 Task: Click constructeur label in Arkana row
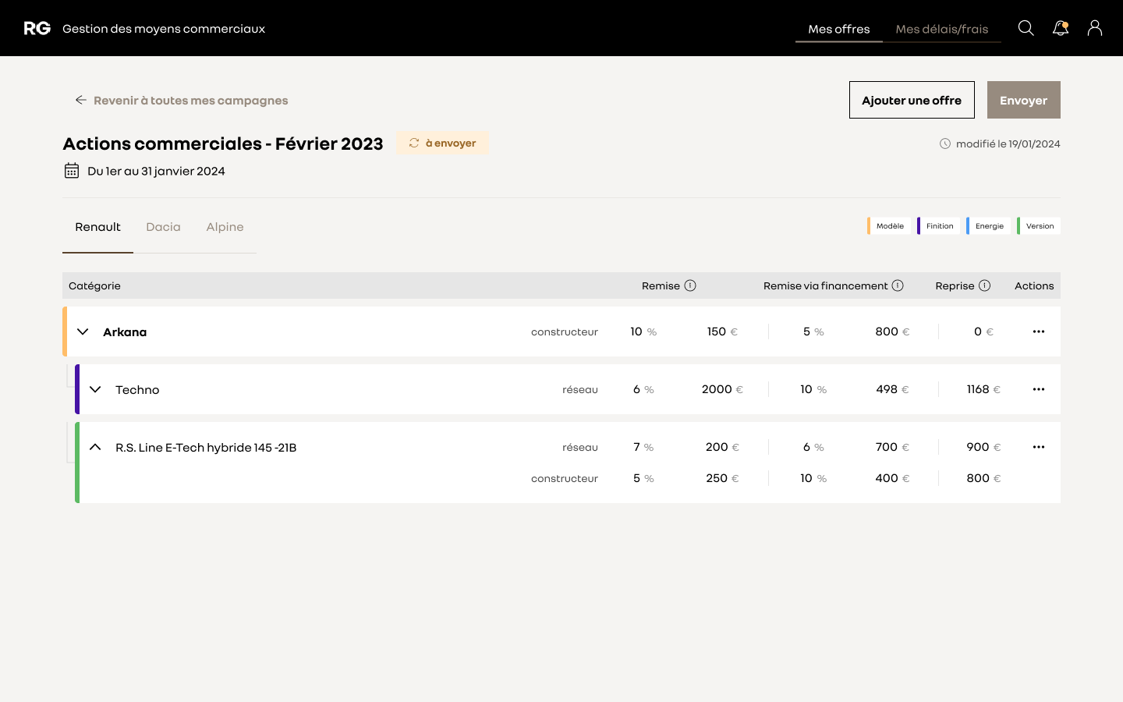[x=565, y=331]
